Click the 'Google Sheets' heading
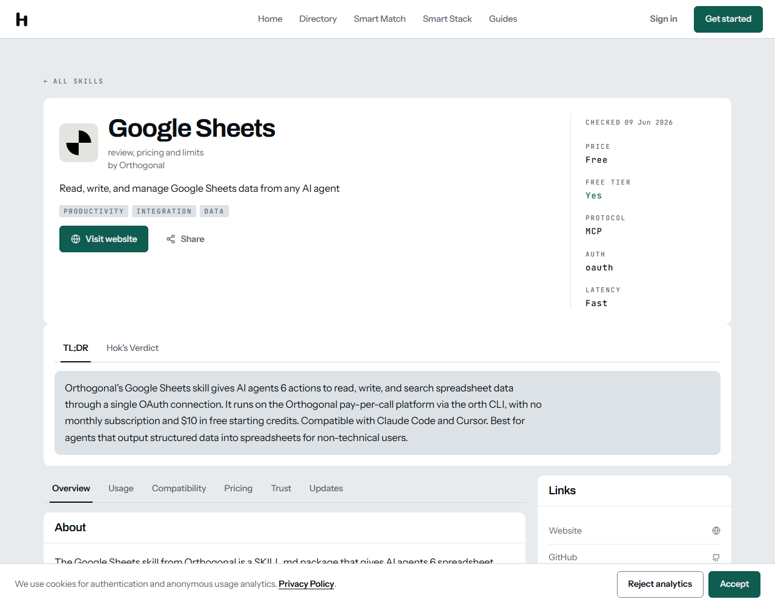The height and width of the screenshot is (605, 775). tap(191, 128)
